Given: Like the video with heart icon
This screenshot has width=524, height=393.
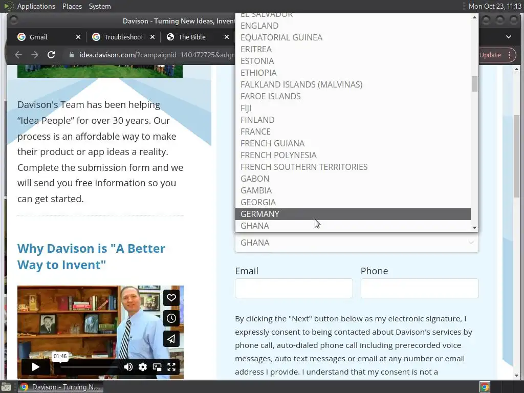Looking at the screenshot, I should [x=171, y=297].
